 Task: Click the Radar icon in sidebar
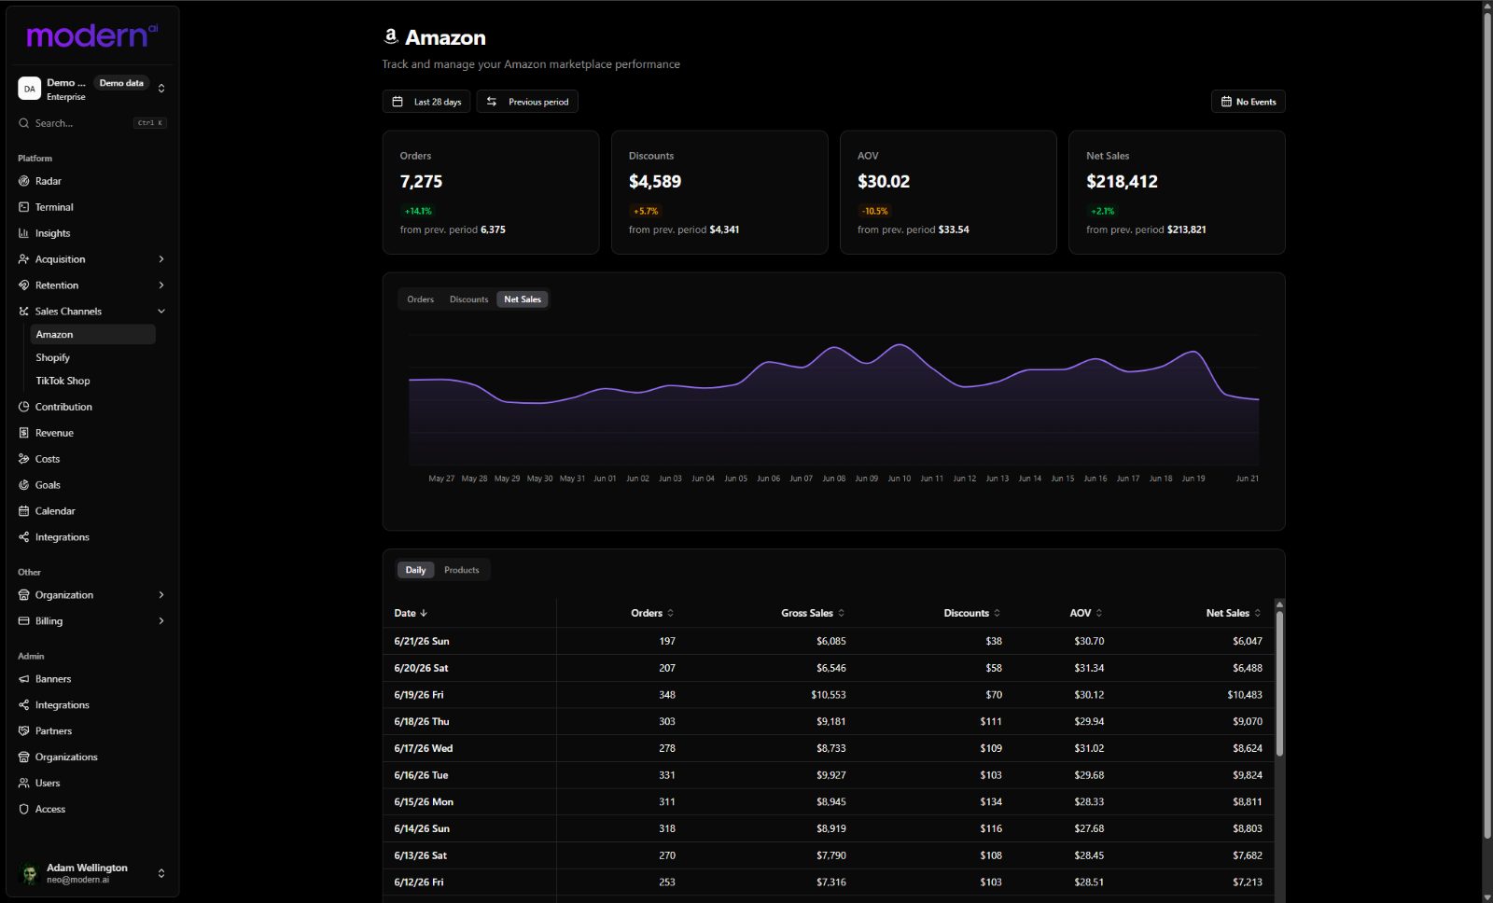[x=24, y=181]
